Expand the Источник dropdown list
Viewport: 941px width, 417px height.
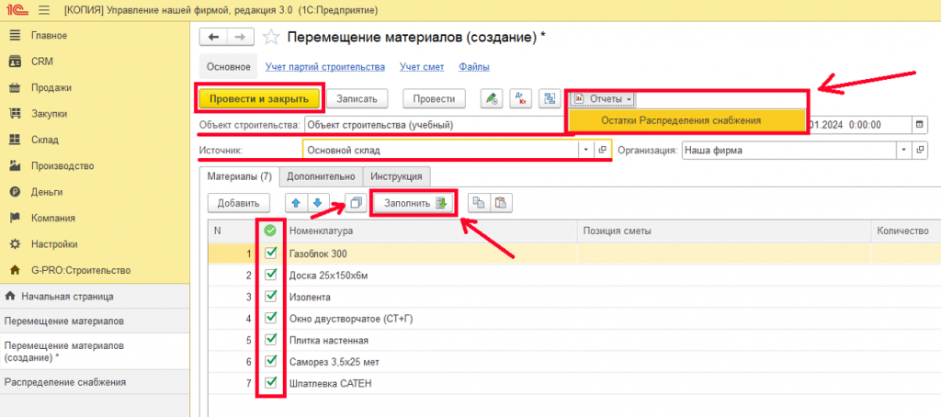[584, 150]
